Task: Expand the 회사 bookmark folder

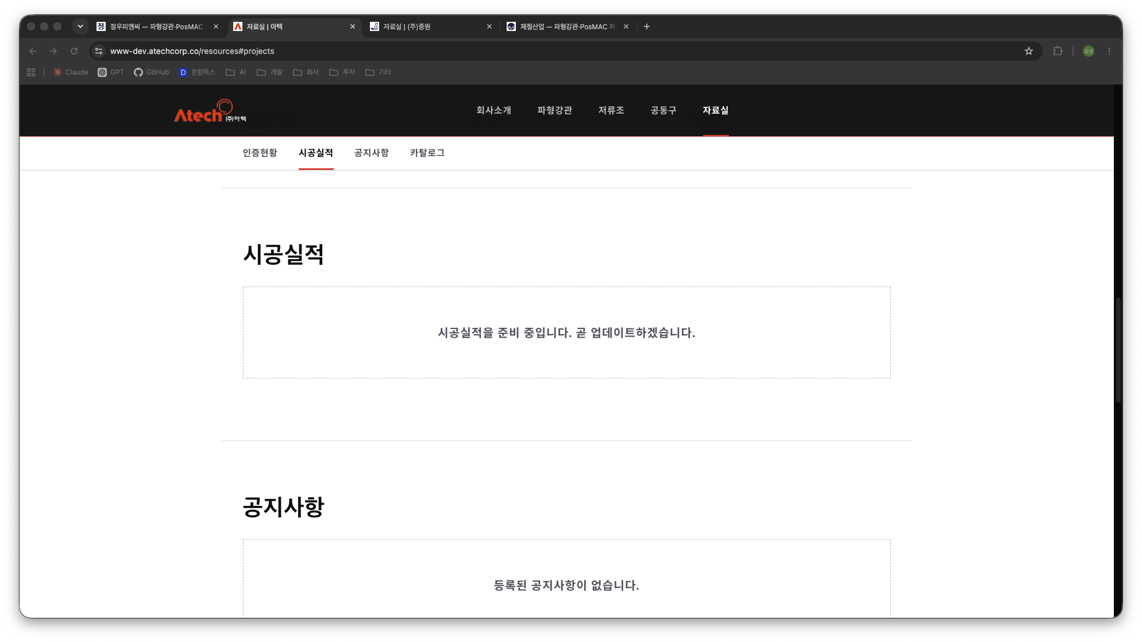Action: tap(306, 72)
